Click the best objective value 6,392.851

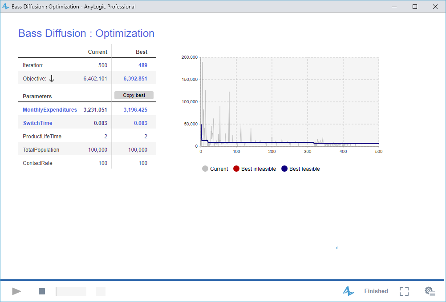click(135, 79)
